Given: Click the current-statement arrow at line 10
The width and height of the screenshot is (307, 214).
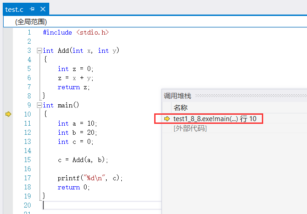Looking at the screenshot, I should pyautogui.click(x=8, y=114).
